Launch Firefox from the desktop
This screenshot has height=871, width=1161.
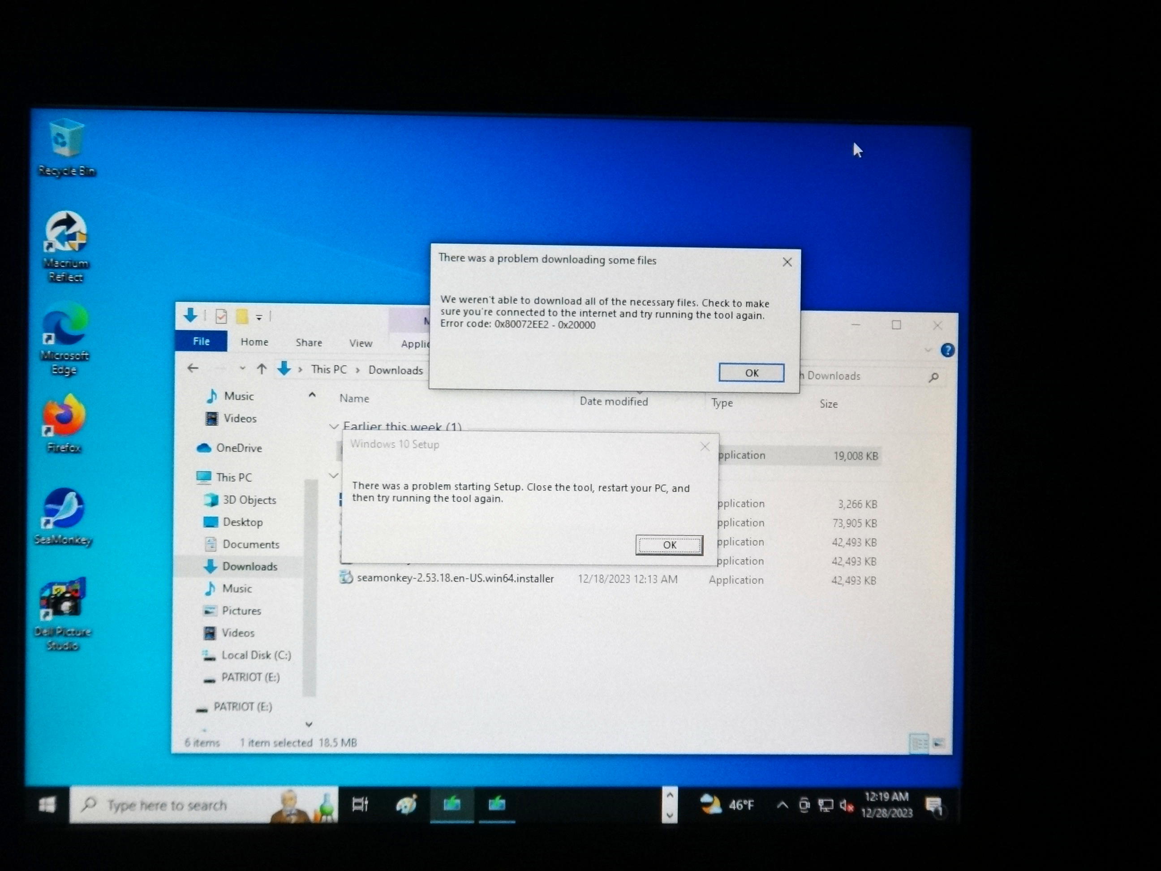coord(64,423)
